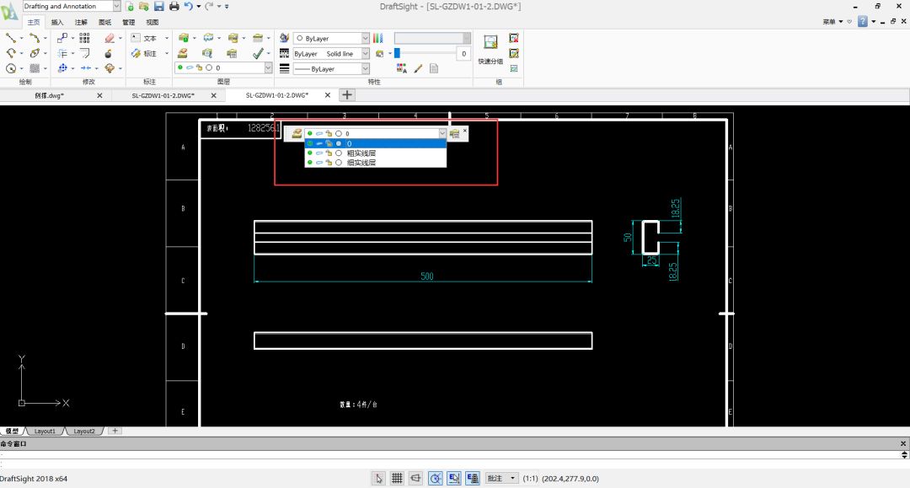Open the Drafting and Annotation workspace dropdown
Viewport: 910px width, 488px height.
tap(116, 6)
